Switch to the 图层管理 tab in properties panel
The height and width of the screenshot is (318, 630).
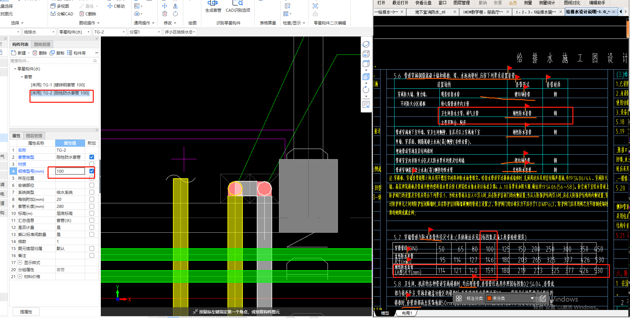coord(34,136)
